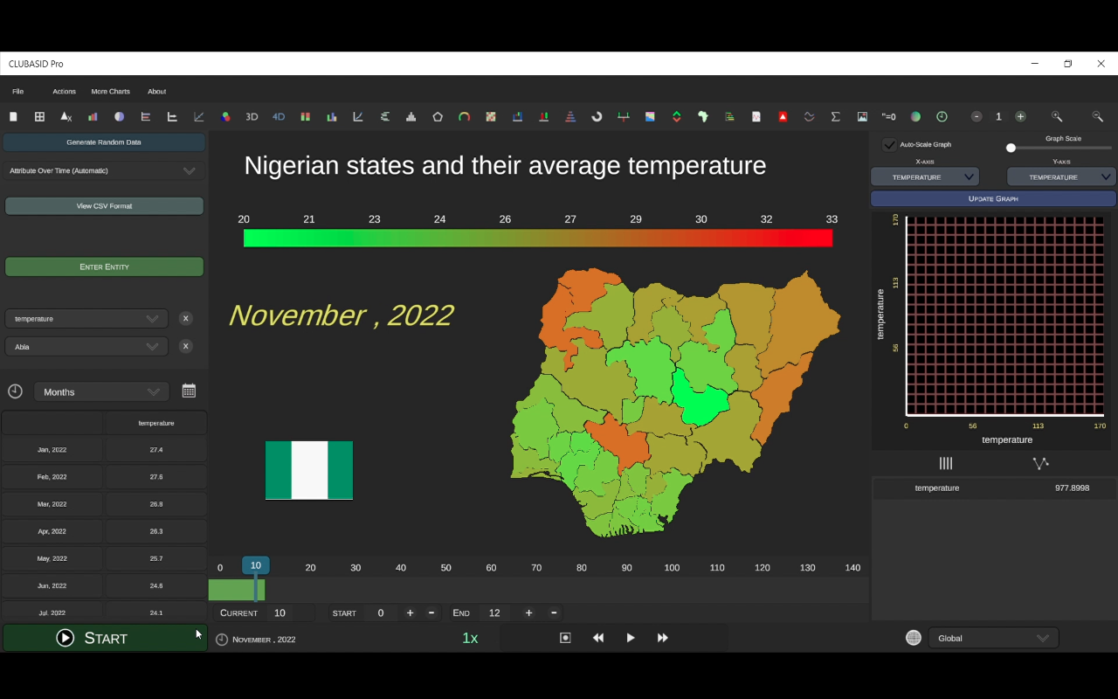The height and width of the screenshot is (699, 1118).
Task: Decrease End value with minus button
Action: pyautogui.click(x=554, y=612)
